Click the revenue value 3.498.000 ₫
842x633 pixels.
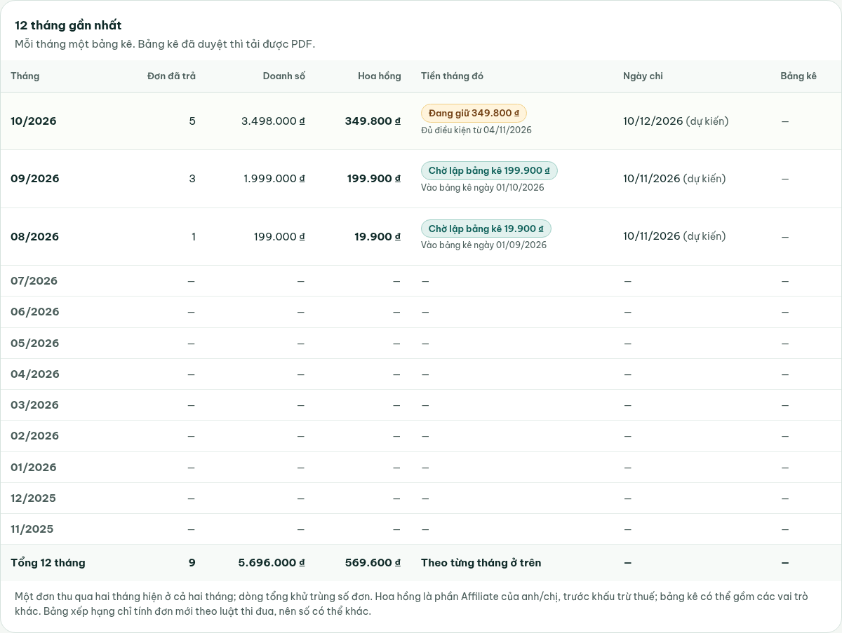tap(273, 121)
